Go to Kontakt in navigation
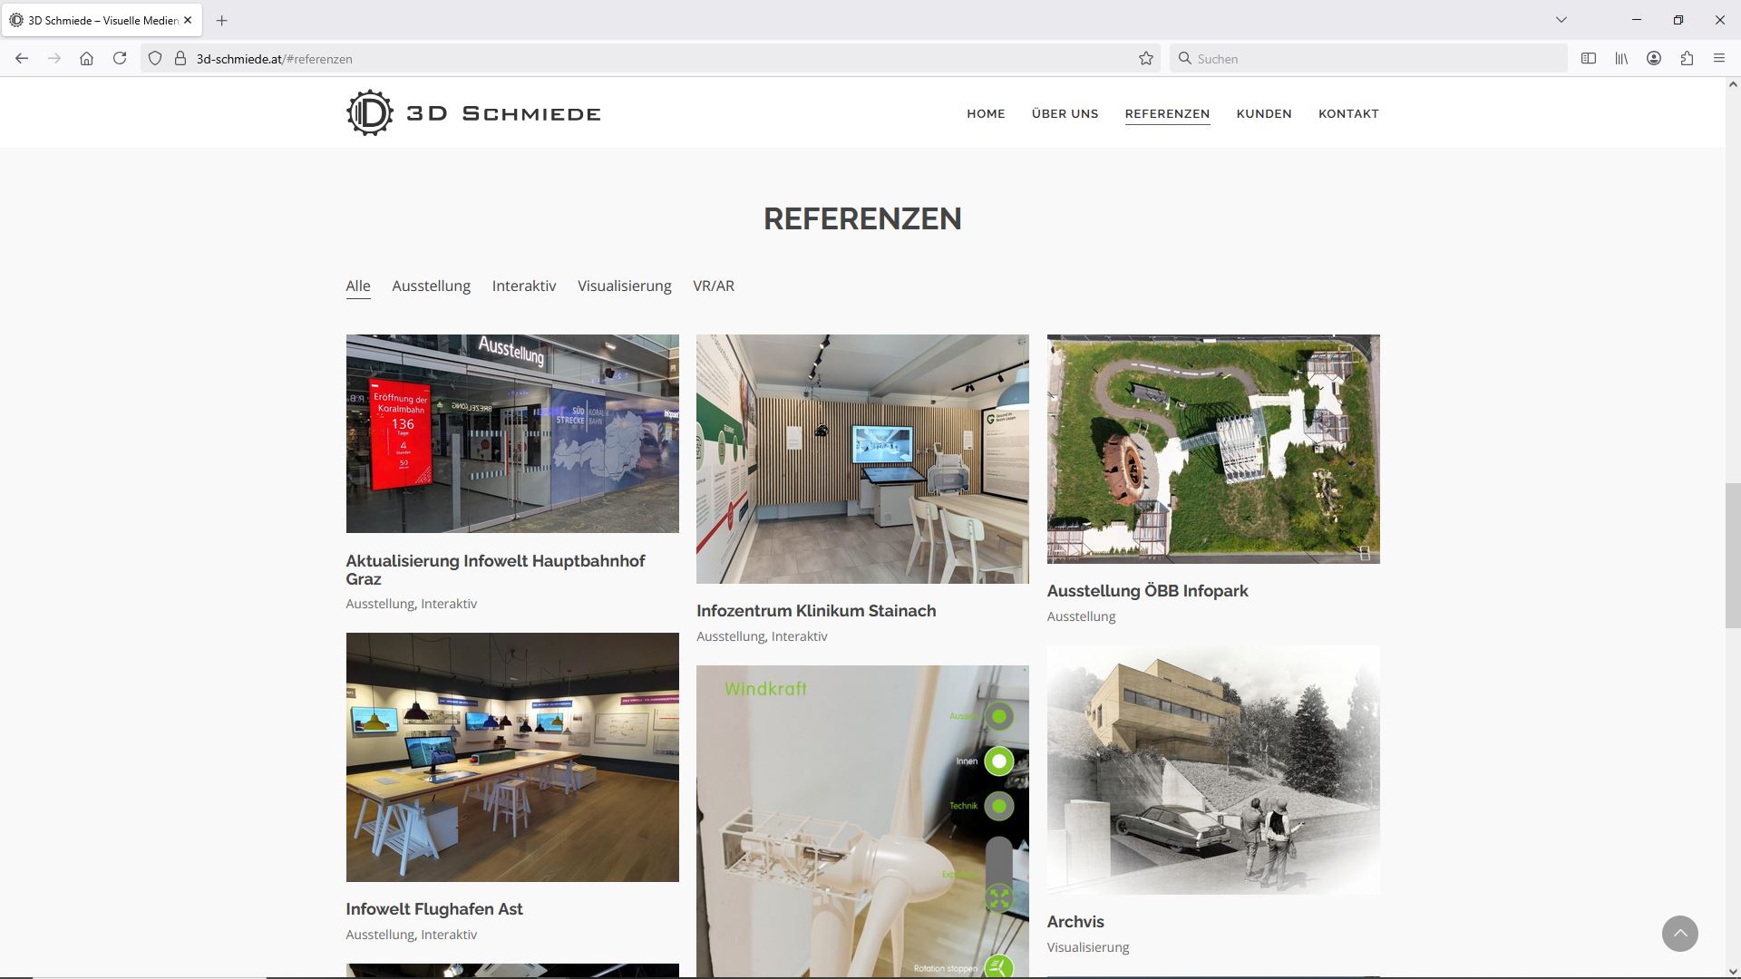1741x979 pixels. [x=1348, y=114]
